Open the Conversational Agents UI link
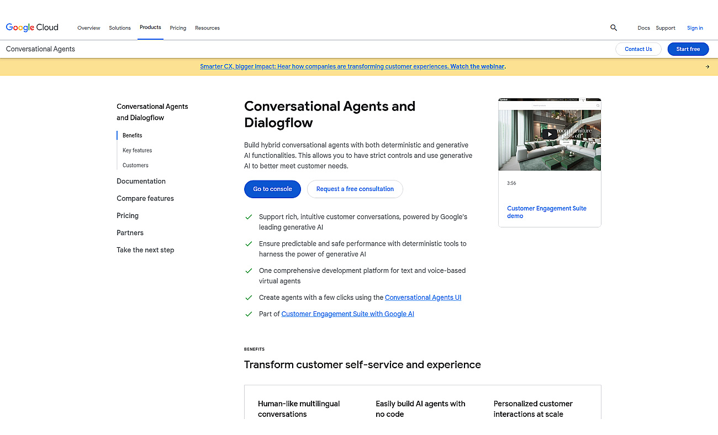 [423, 298]
